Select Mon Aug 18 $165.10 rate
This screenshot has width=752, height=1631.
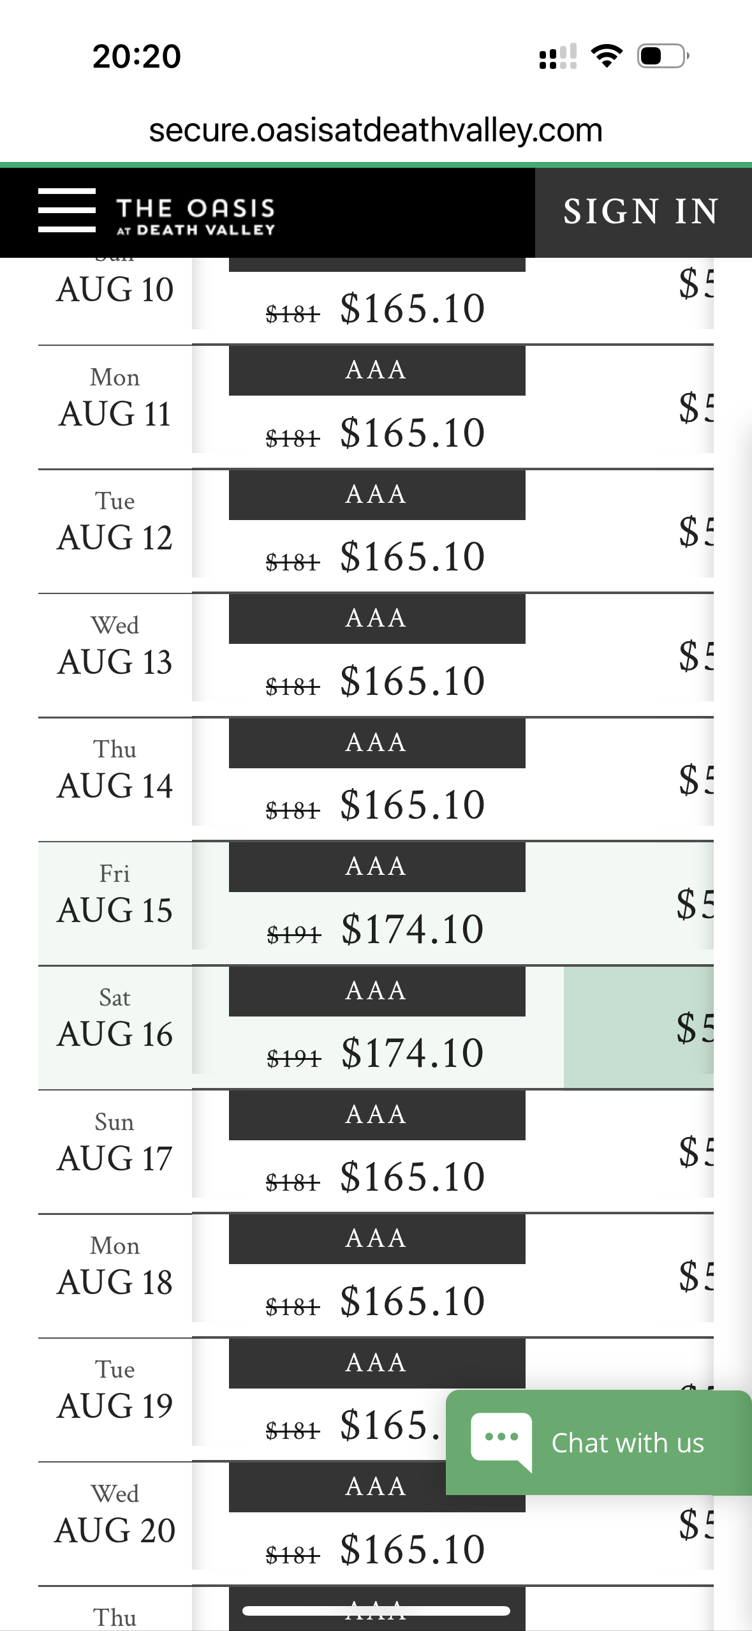(x=376, y=1277)
